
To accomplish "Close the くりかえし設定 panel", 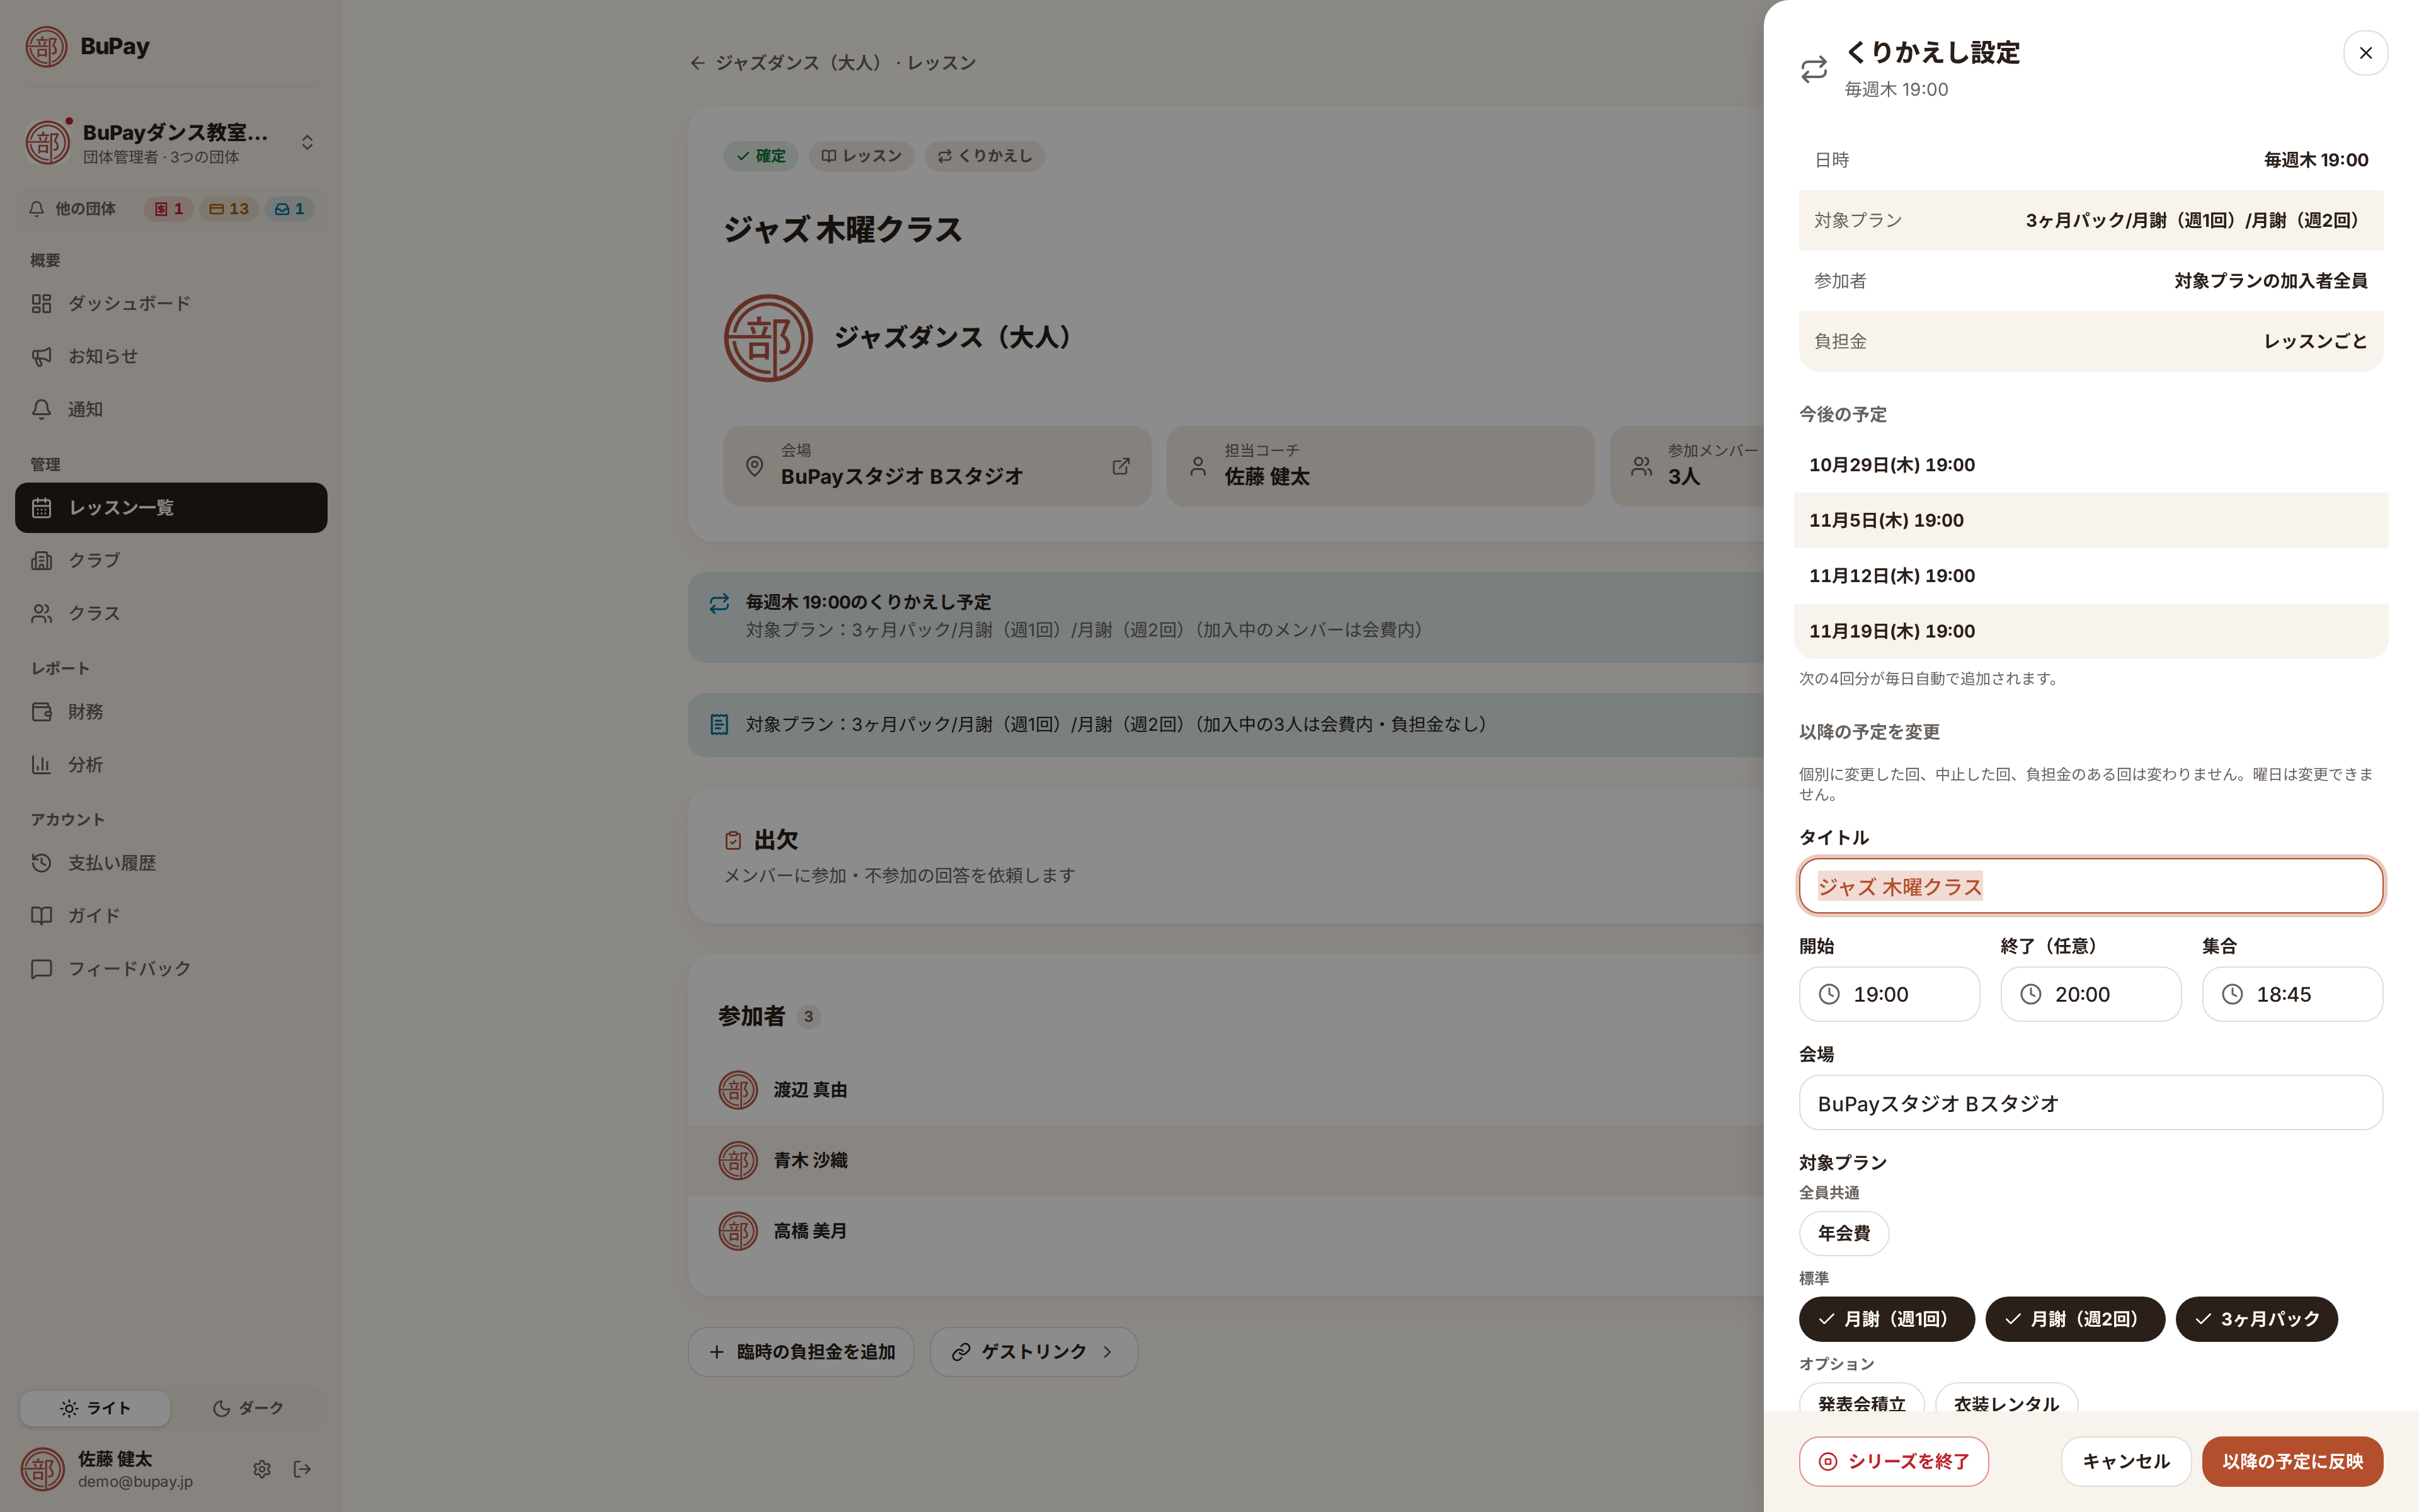I will [2365, 53].
